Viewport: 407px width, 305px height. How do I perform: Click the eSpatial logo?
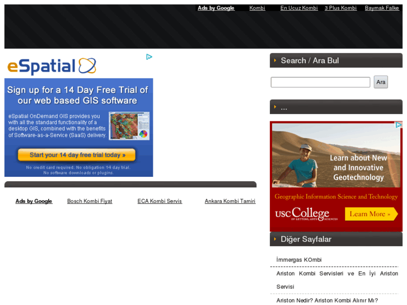pyautogui.click(x=52, y=66)
